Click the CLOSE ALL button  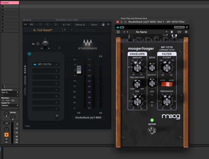point(179,27)
